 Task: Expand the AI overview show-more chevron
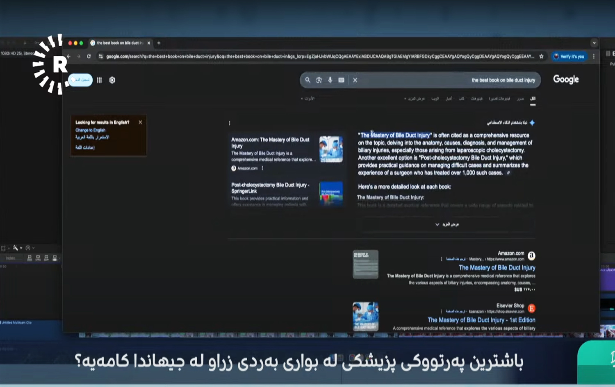coord(437,224)
